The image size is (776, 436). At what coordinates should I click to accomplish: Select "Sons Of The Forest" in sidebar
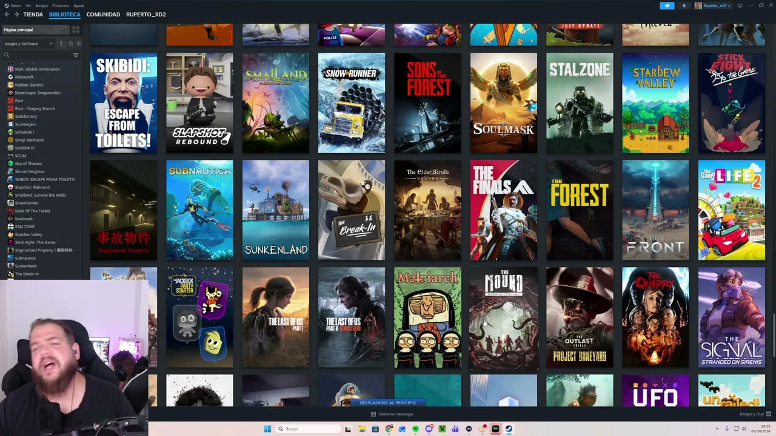tap(33, 211)
